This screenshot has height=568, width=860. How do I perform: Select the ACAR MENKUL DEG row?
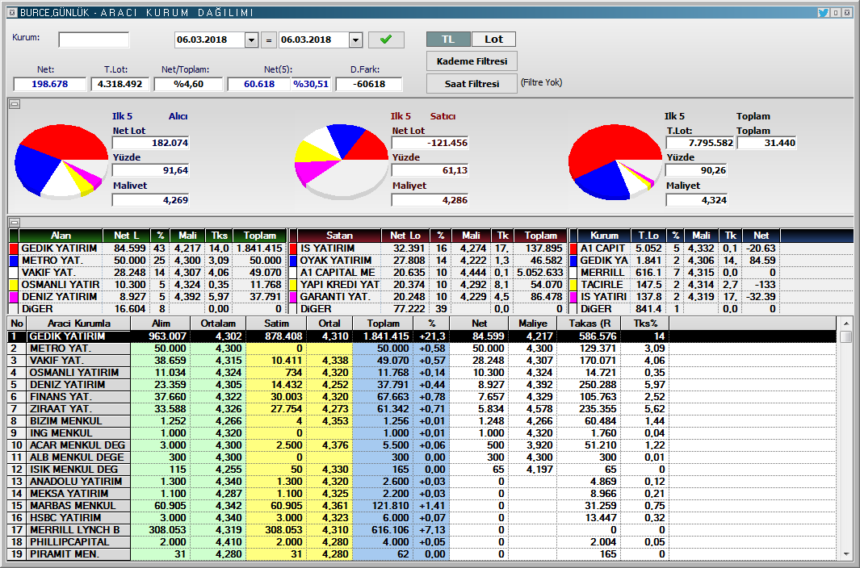[421, 445]
